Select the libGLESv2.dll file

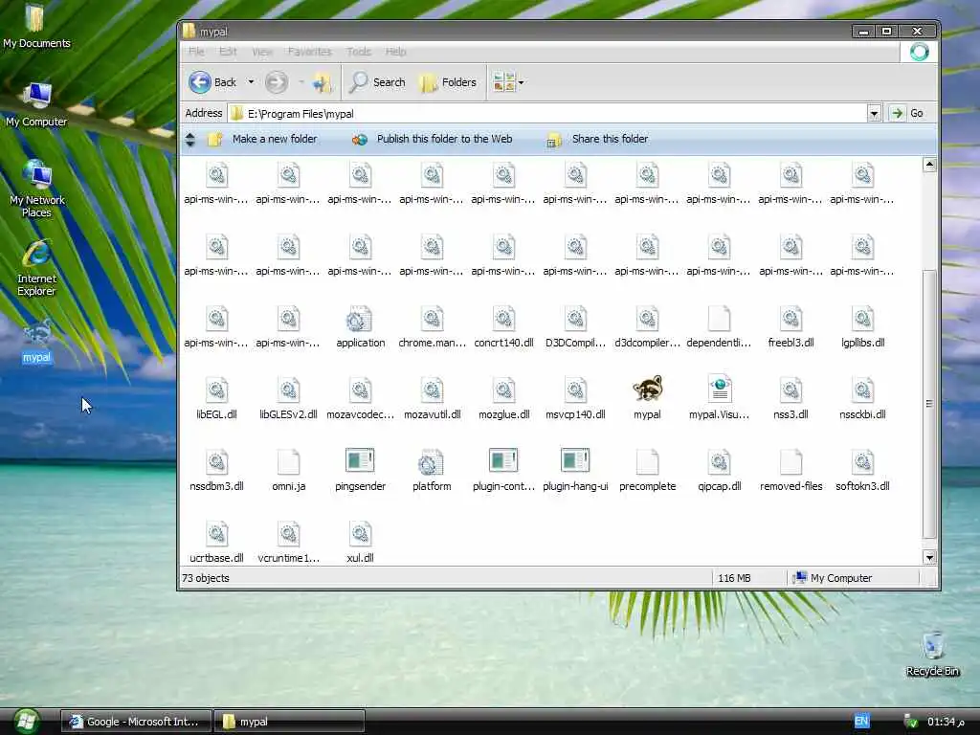click(288, 397)
